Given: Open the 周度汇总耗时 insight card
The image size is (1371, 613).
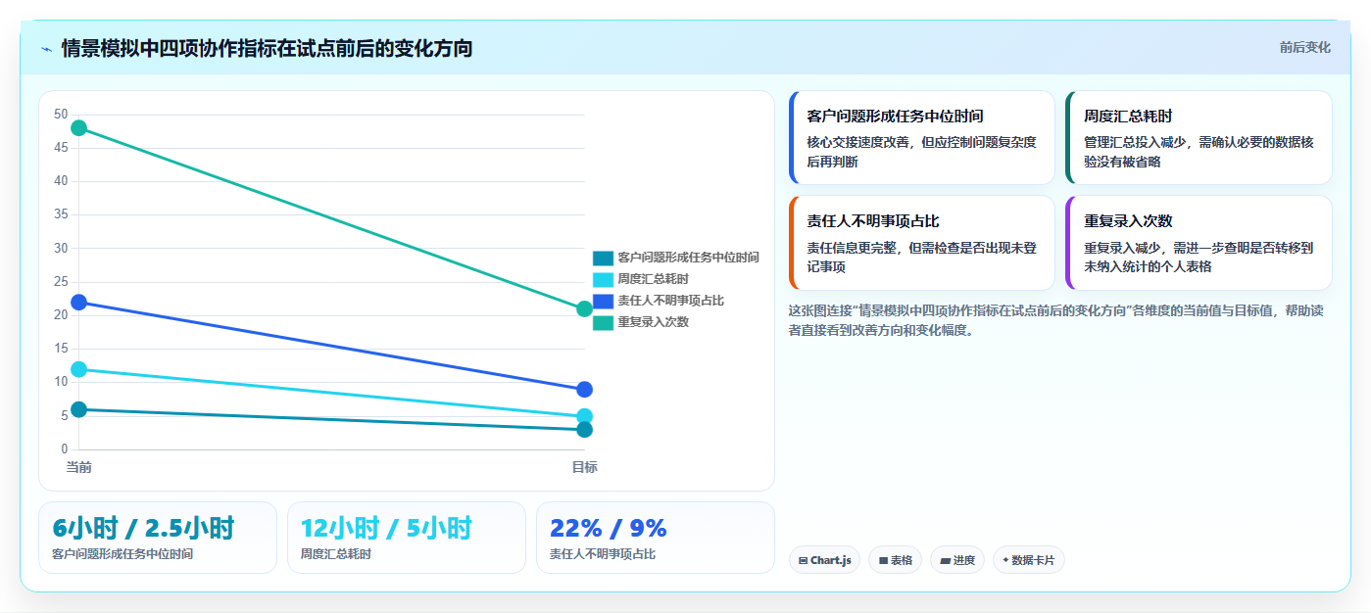Looking at the screenshot, I should pos(1199,137).
